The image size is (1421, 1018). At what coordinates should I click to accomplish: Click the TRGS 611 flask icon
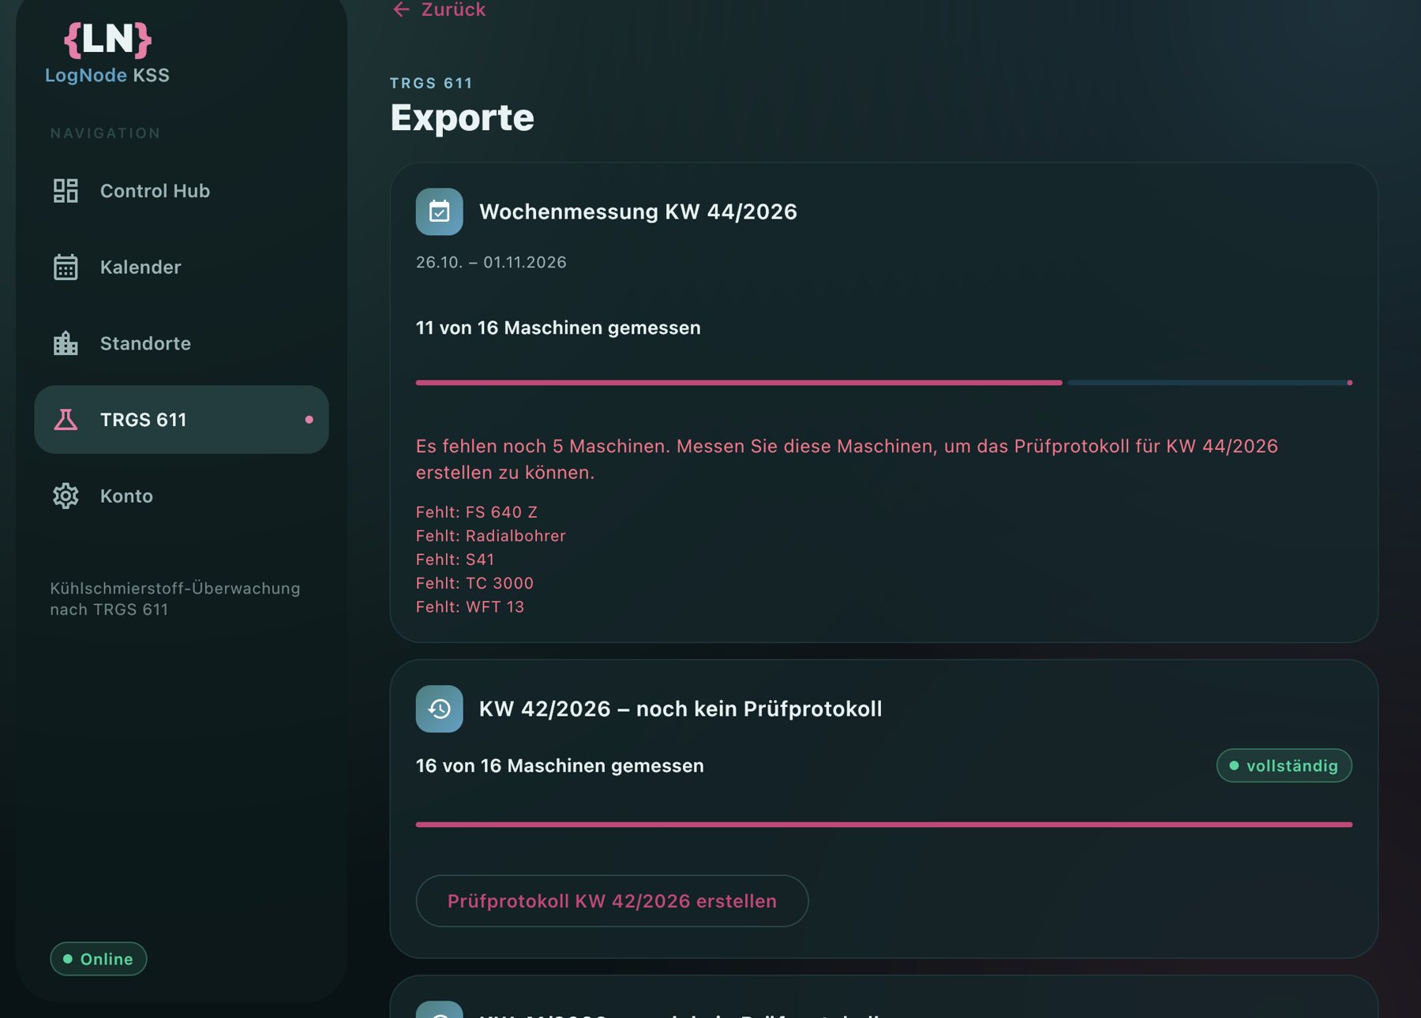click(66, 420)
